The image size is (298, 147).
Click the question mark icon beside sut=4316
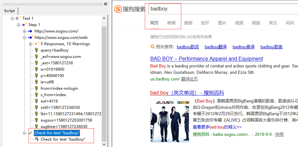tap(36, 101)
